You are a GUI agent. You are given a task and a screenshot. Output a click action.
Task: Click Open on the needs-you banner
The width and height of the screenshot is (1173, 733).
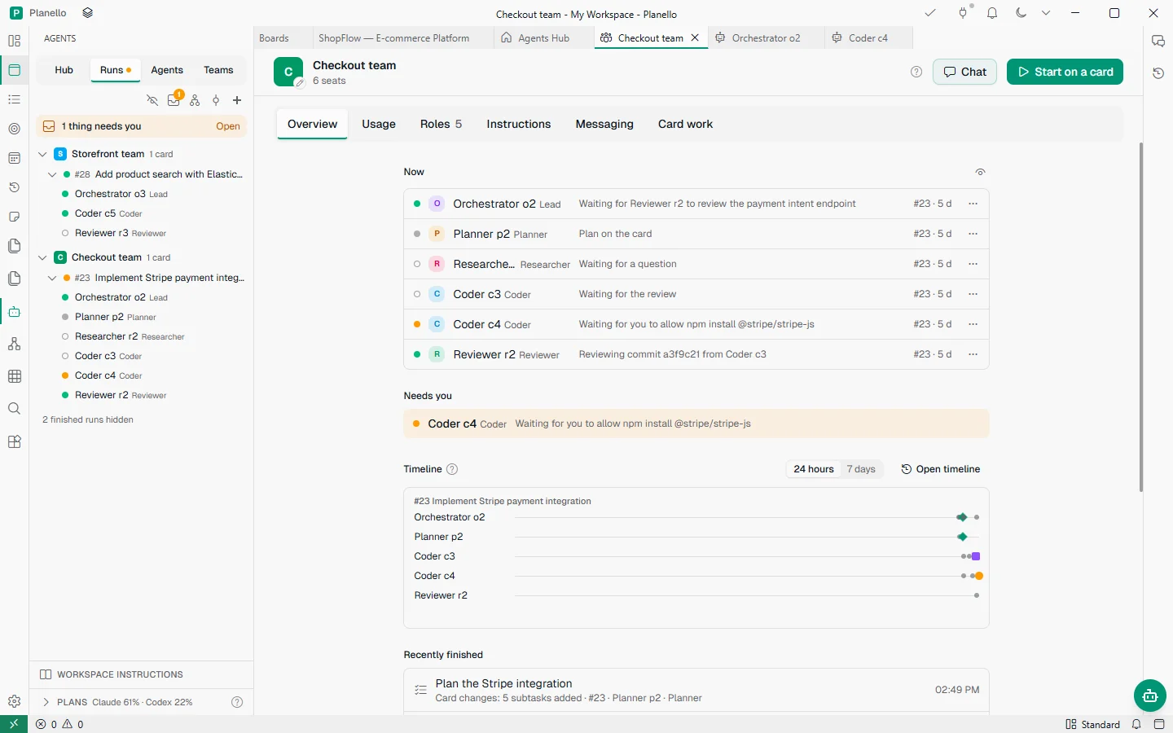point(228,126)
